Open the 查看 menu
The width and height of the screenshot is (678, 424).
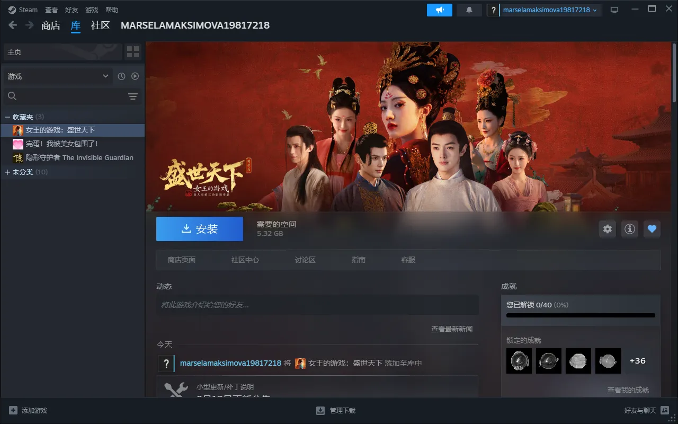(x=51, y=10)
